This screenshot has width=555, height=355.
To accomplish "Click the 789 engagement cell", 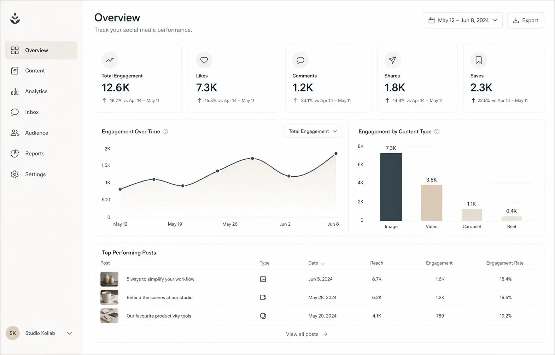I will (x=440, y=316).
